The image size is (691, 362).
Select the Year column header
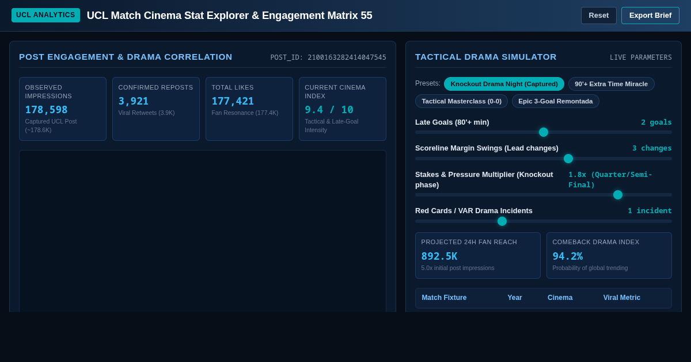tap(515, 298)
